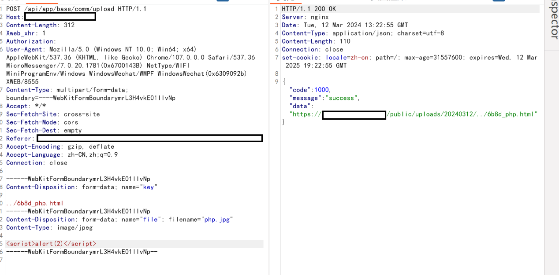Select the Accept: */* header

pyautogui.click(x=26, y=106)
